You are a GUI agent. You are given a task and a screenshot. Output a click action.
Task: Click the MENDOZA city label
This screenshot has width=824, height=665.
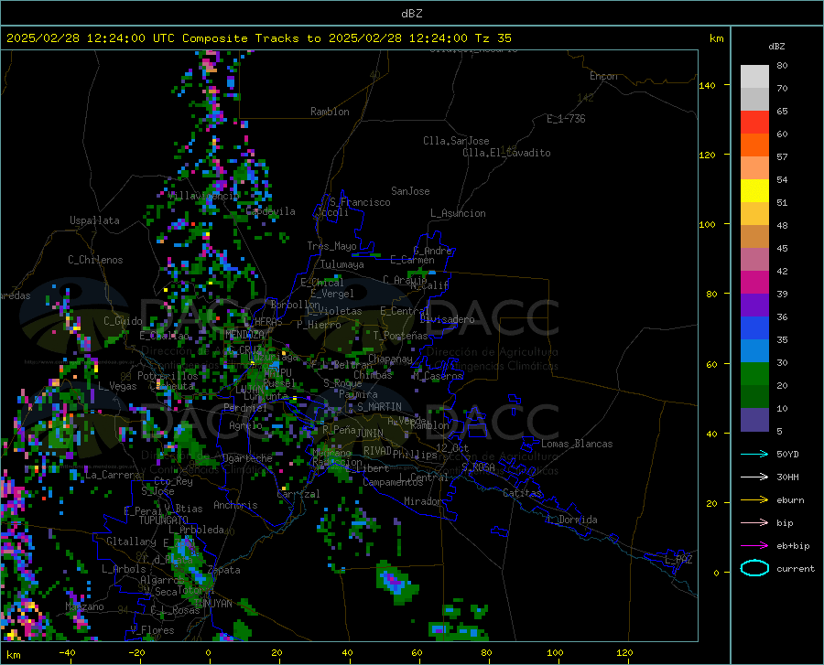click(x=244, y=334)
